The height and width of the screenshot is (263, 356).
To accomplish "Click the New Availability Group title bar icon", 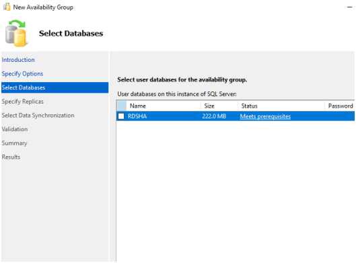I will (7, 7).
